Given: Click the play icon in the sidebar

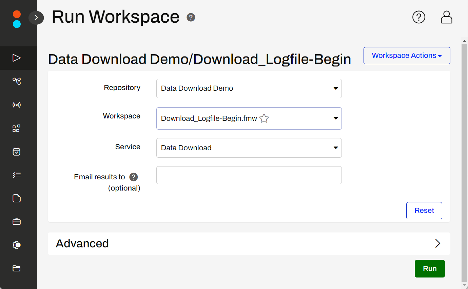Looking at the screenshot, I should point(17,58).
